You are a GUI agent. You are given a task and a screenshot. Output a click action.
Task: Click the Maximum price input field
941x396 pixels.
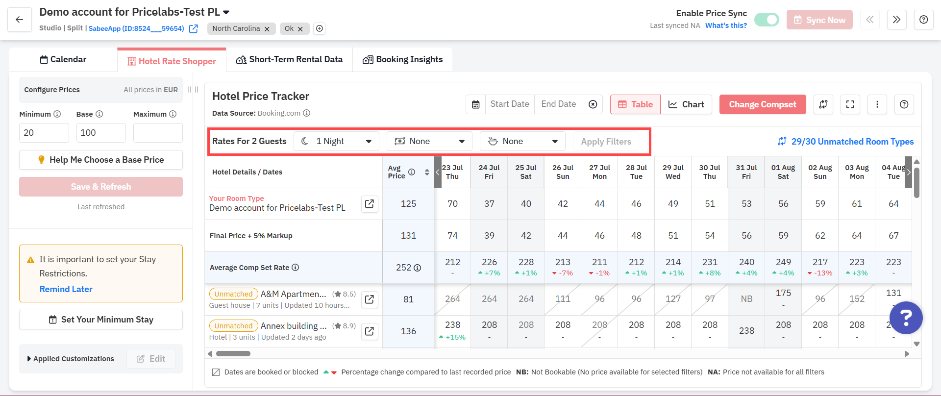158,133
